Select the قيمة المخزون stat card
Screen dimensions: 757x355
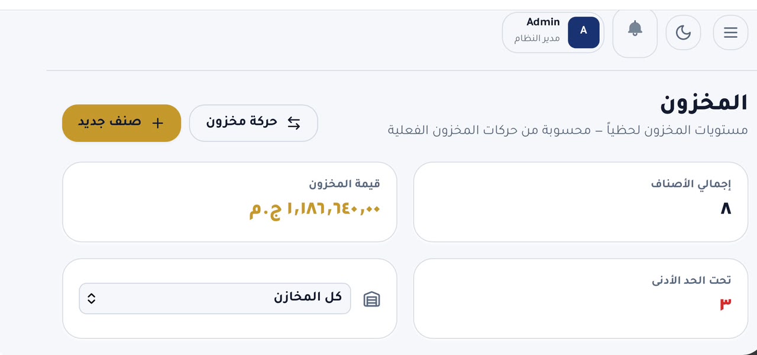pyautogui.click(x=229, y=202)
